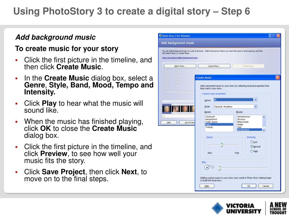Open the Genre dropdown
Screen dimensions: 289x217
255,100
